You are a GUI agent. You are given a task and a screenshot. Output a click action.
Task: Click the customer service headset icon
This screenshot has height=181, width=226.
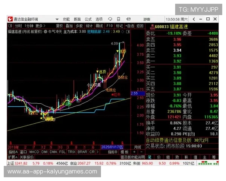[x=110, y=19]
